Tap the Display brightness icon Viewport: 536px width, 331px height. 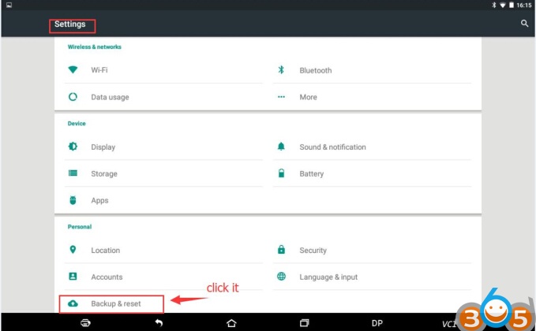[x=73, y=147]
